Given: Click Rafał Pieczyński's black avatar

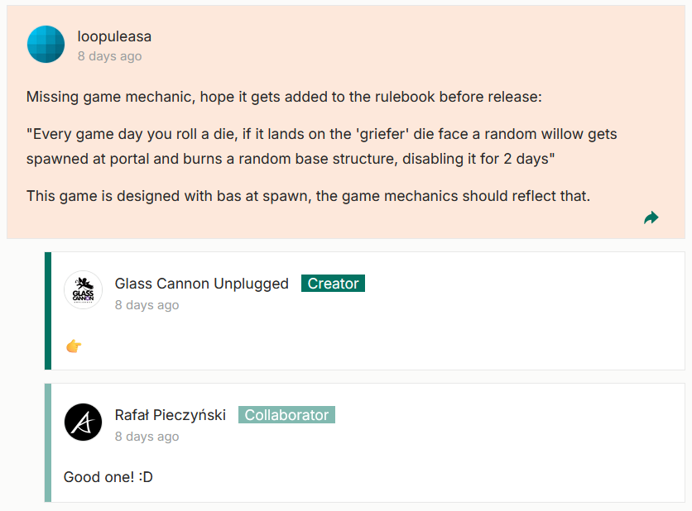Looking at the screenshot, I should coord(83,422).
